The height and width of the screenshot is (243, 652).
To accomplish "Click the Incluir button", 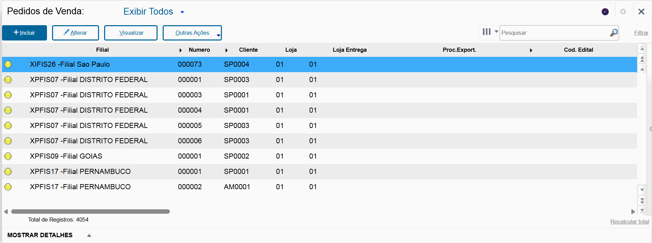I will (25, 33).
